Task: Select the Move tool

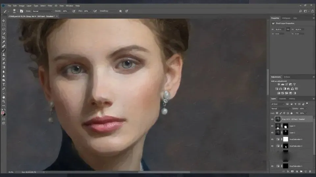Action: coord(4,21)
